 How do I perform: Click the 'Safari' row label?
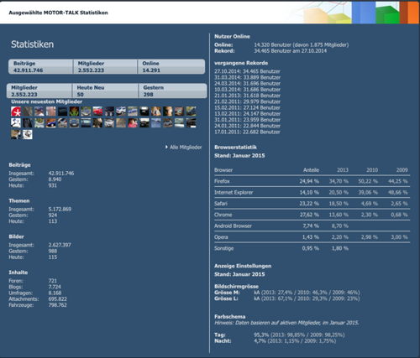221,204
